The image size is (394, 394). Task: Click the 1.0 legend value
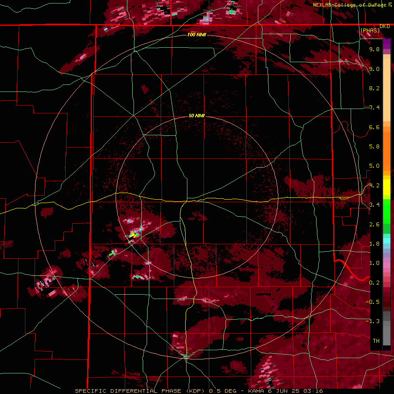tap(374, 264)
